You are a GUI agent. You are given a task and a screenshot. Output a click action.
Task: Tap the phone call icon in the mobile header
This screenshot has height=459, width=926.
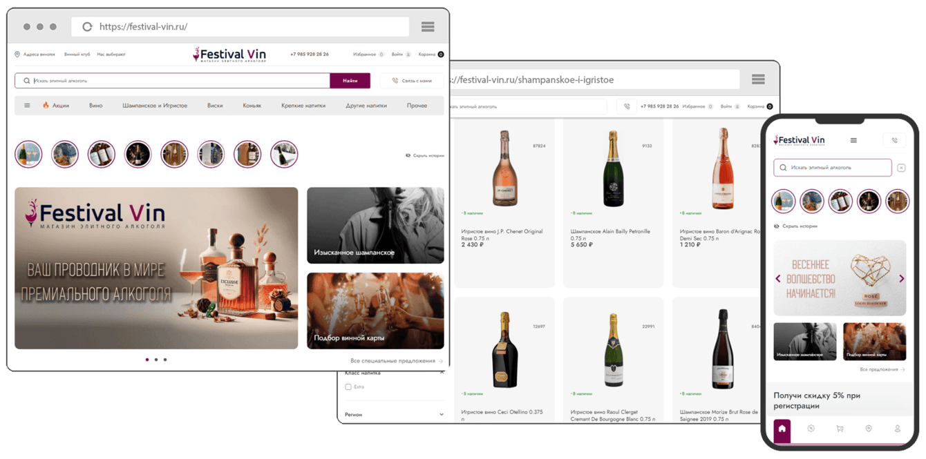point(894,140)
